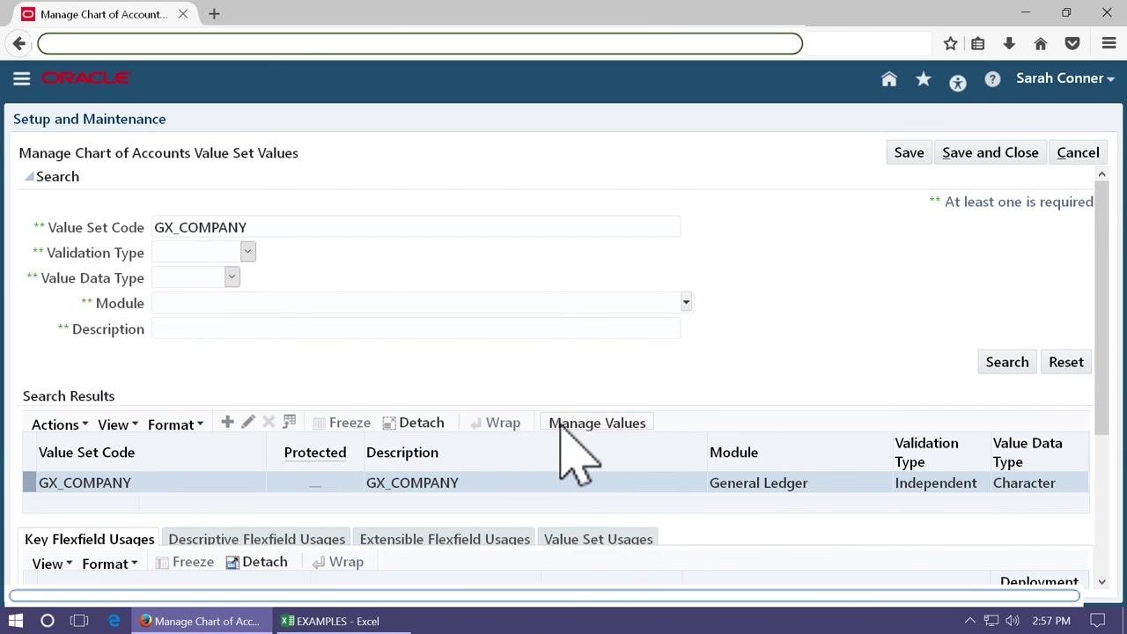Click the browser back arrow
Screen dimensions: 1127x634
[x=19, y=43]
